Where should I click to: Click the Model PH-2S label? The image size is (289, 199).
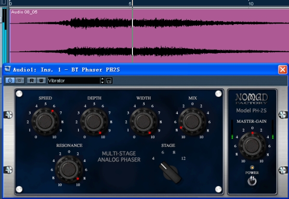pos(251,110)
